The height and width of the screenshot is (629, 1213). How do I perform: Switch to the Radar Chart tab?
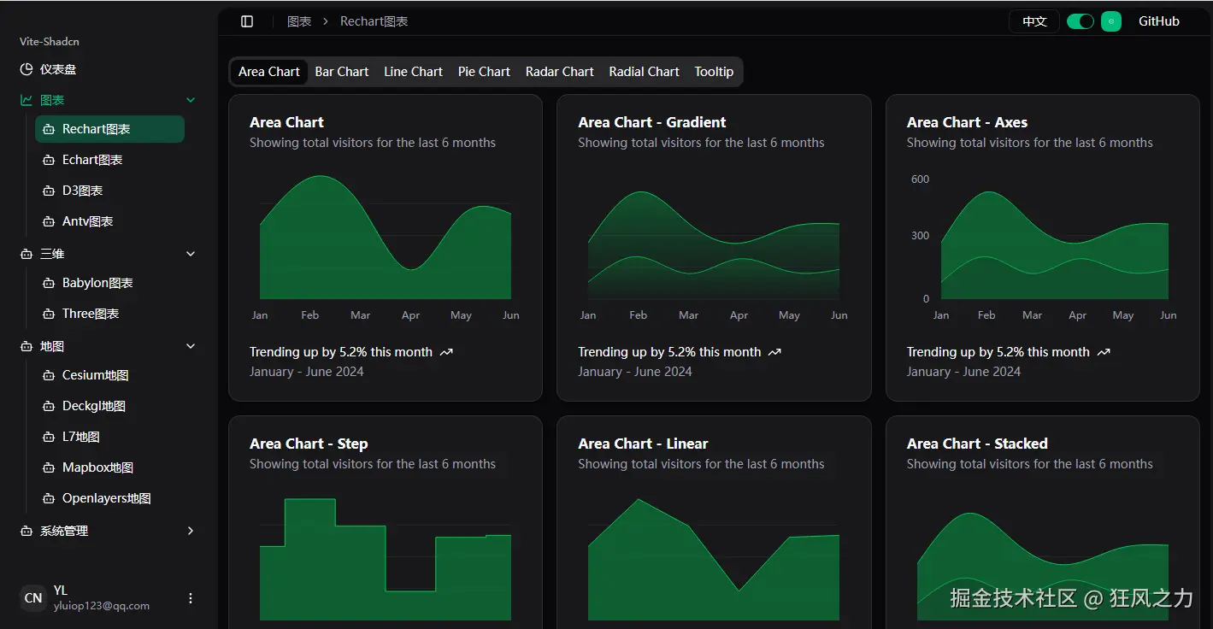pyautogui.click(x=560, y=72)
